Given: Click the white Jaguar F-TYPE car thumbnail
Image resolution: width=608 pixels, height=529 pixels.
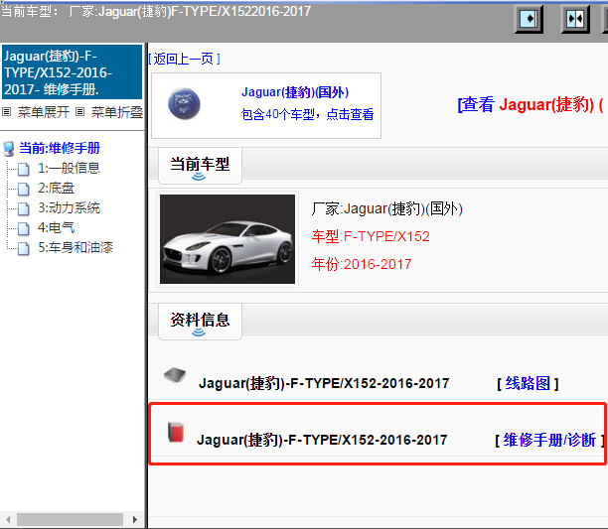Looking at the screenshot, I should click(228, 239).
